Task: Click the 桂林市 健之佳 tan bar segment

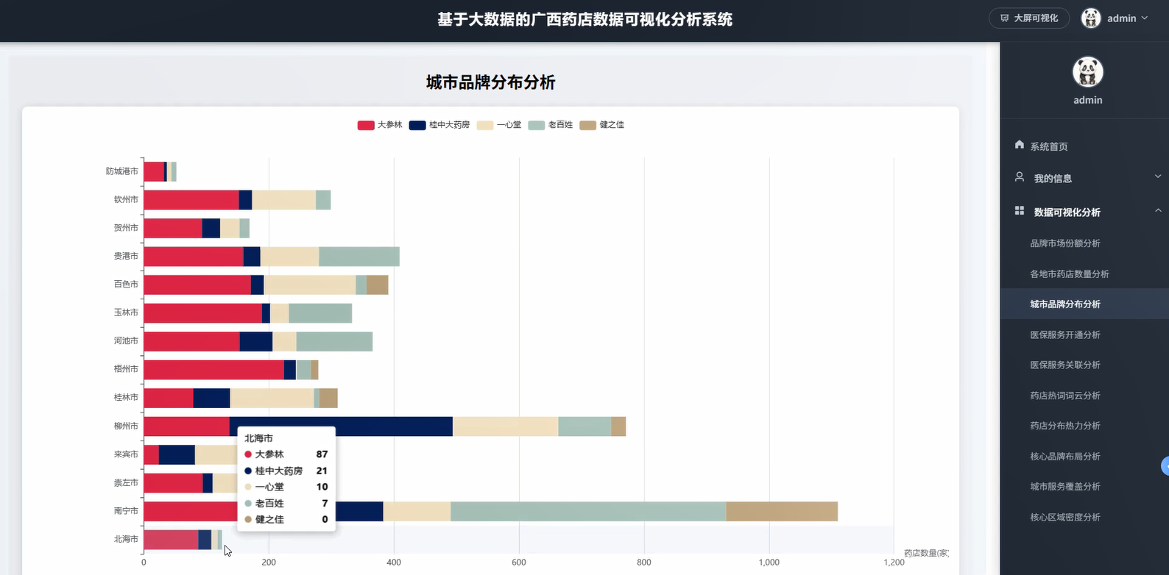Action: tap(328, 399)
